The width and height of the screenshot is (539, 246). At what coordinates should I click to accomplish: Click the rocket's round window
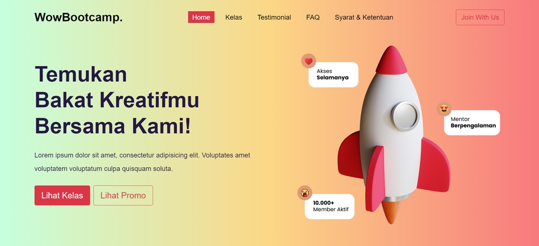(x=405, y=115)
